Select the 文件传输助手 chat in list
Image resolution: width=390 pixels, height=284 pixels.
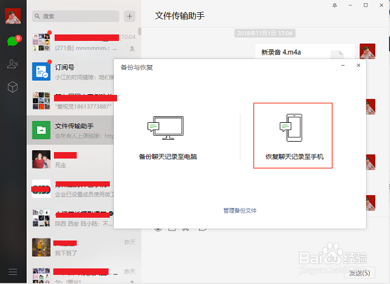click(70, 131)
